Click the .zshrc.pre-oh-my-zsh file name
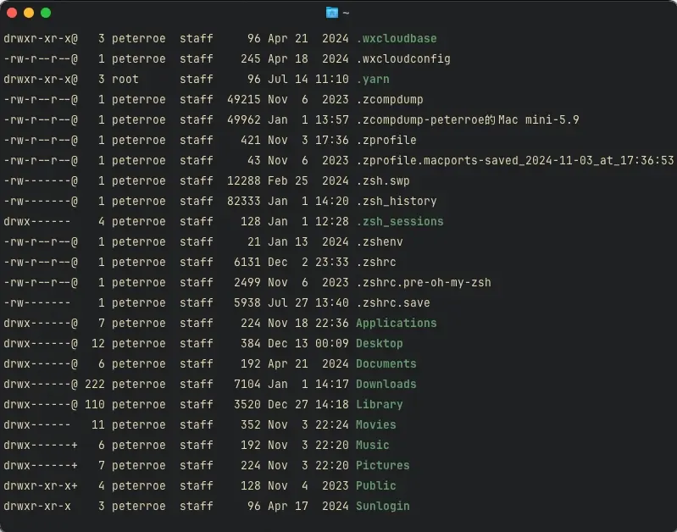Screen dimensions: 677x532 [423, 282]
